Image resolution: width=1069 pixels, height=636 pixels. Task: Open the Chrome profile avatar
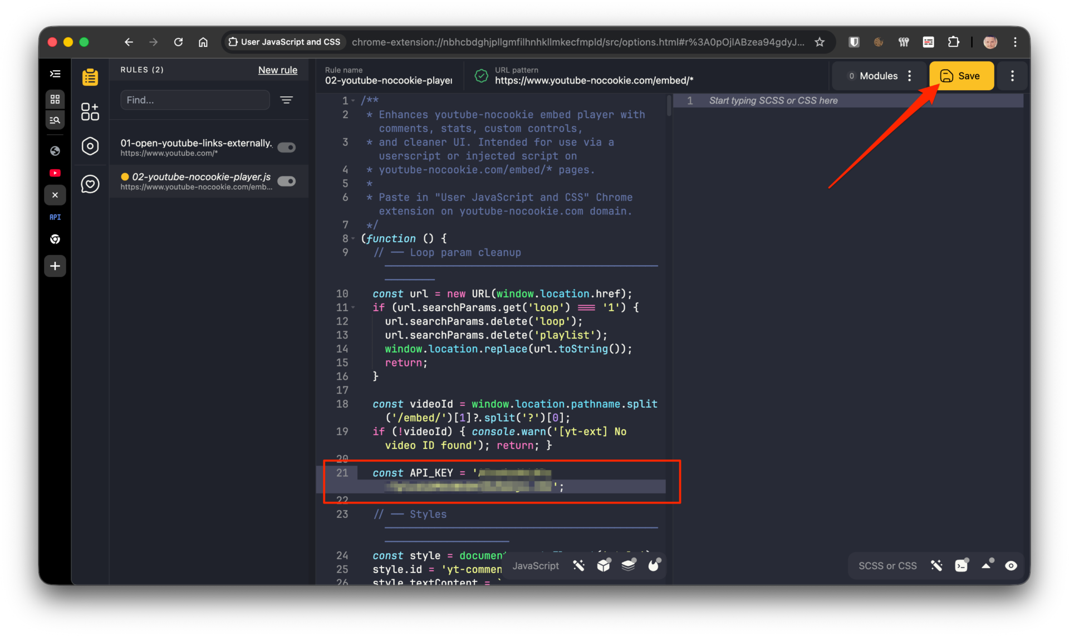990,42
